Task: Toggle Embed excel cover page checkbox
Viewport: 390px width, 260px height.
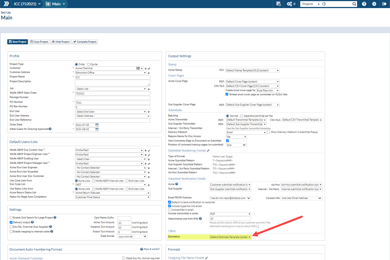Action: click(227, 94)
